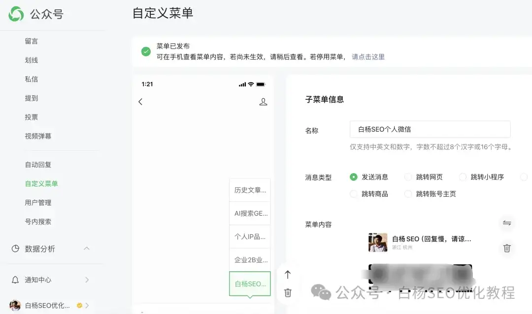Select the 个人IP品... submenu item
532x314 pixels.
(x=250, y=236)
